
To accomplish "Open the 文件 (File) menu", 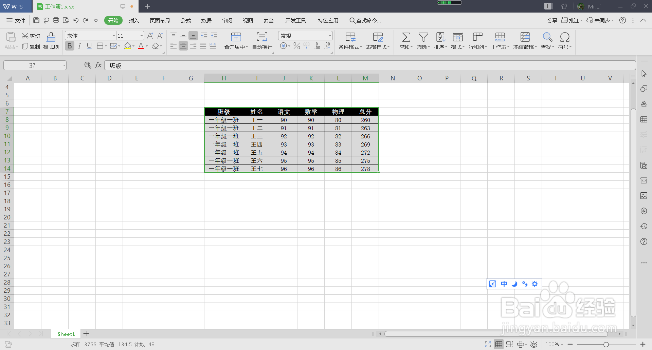I will (16, 20).
